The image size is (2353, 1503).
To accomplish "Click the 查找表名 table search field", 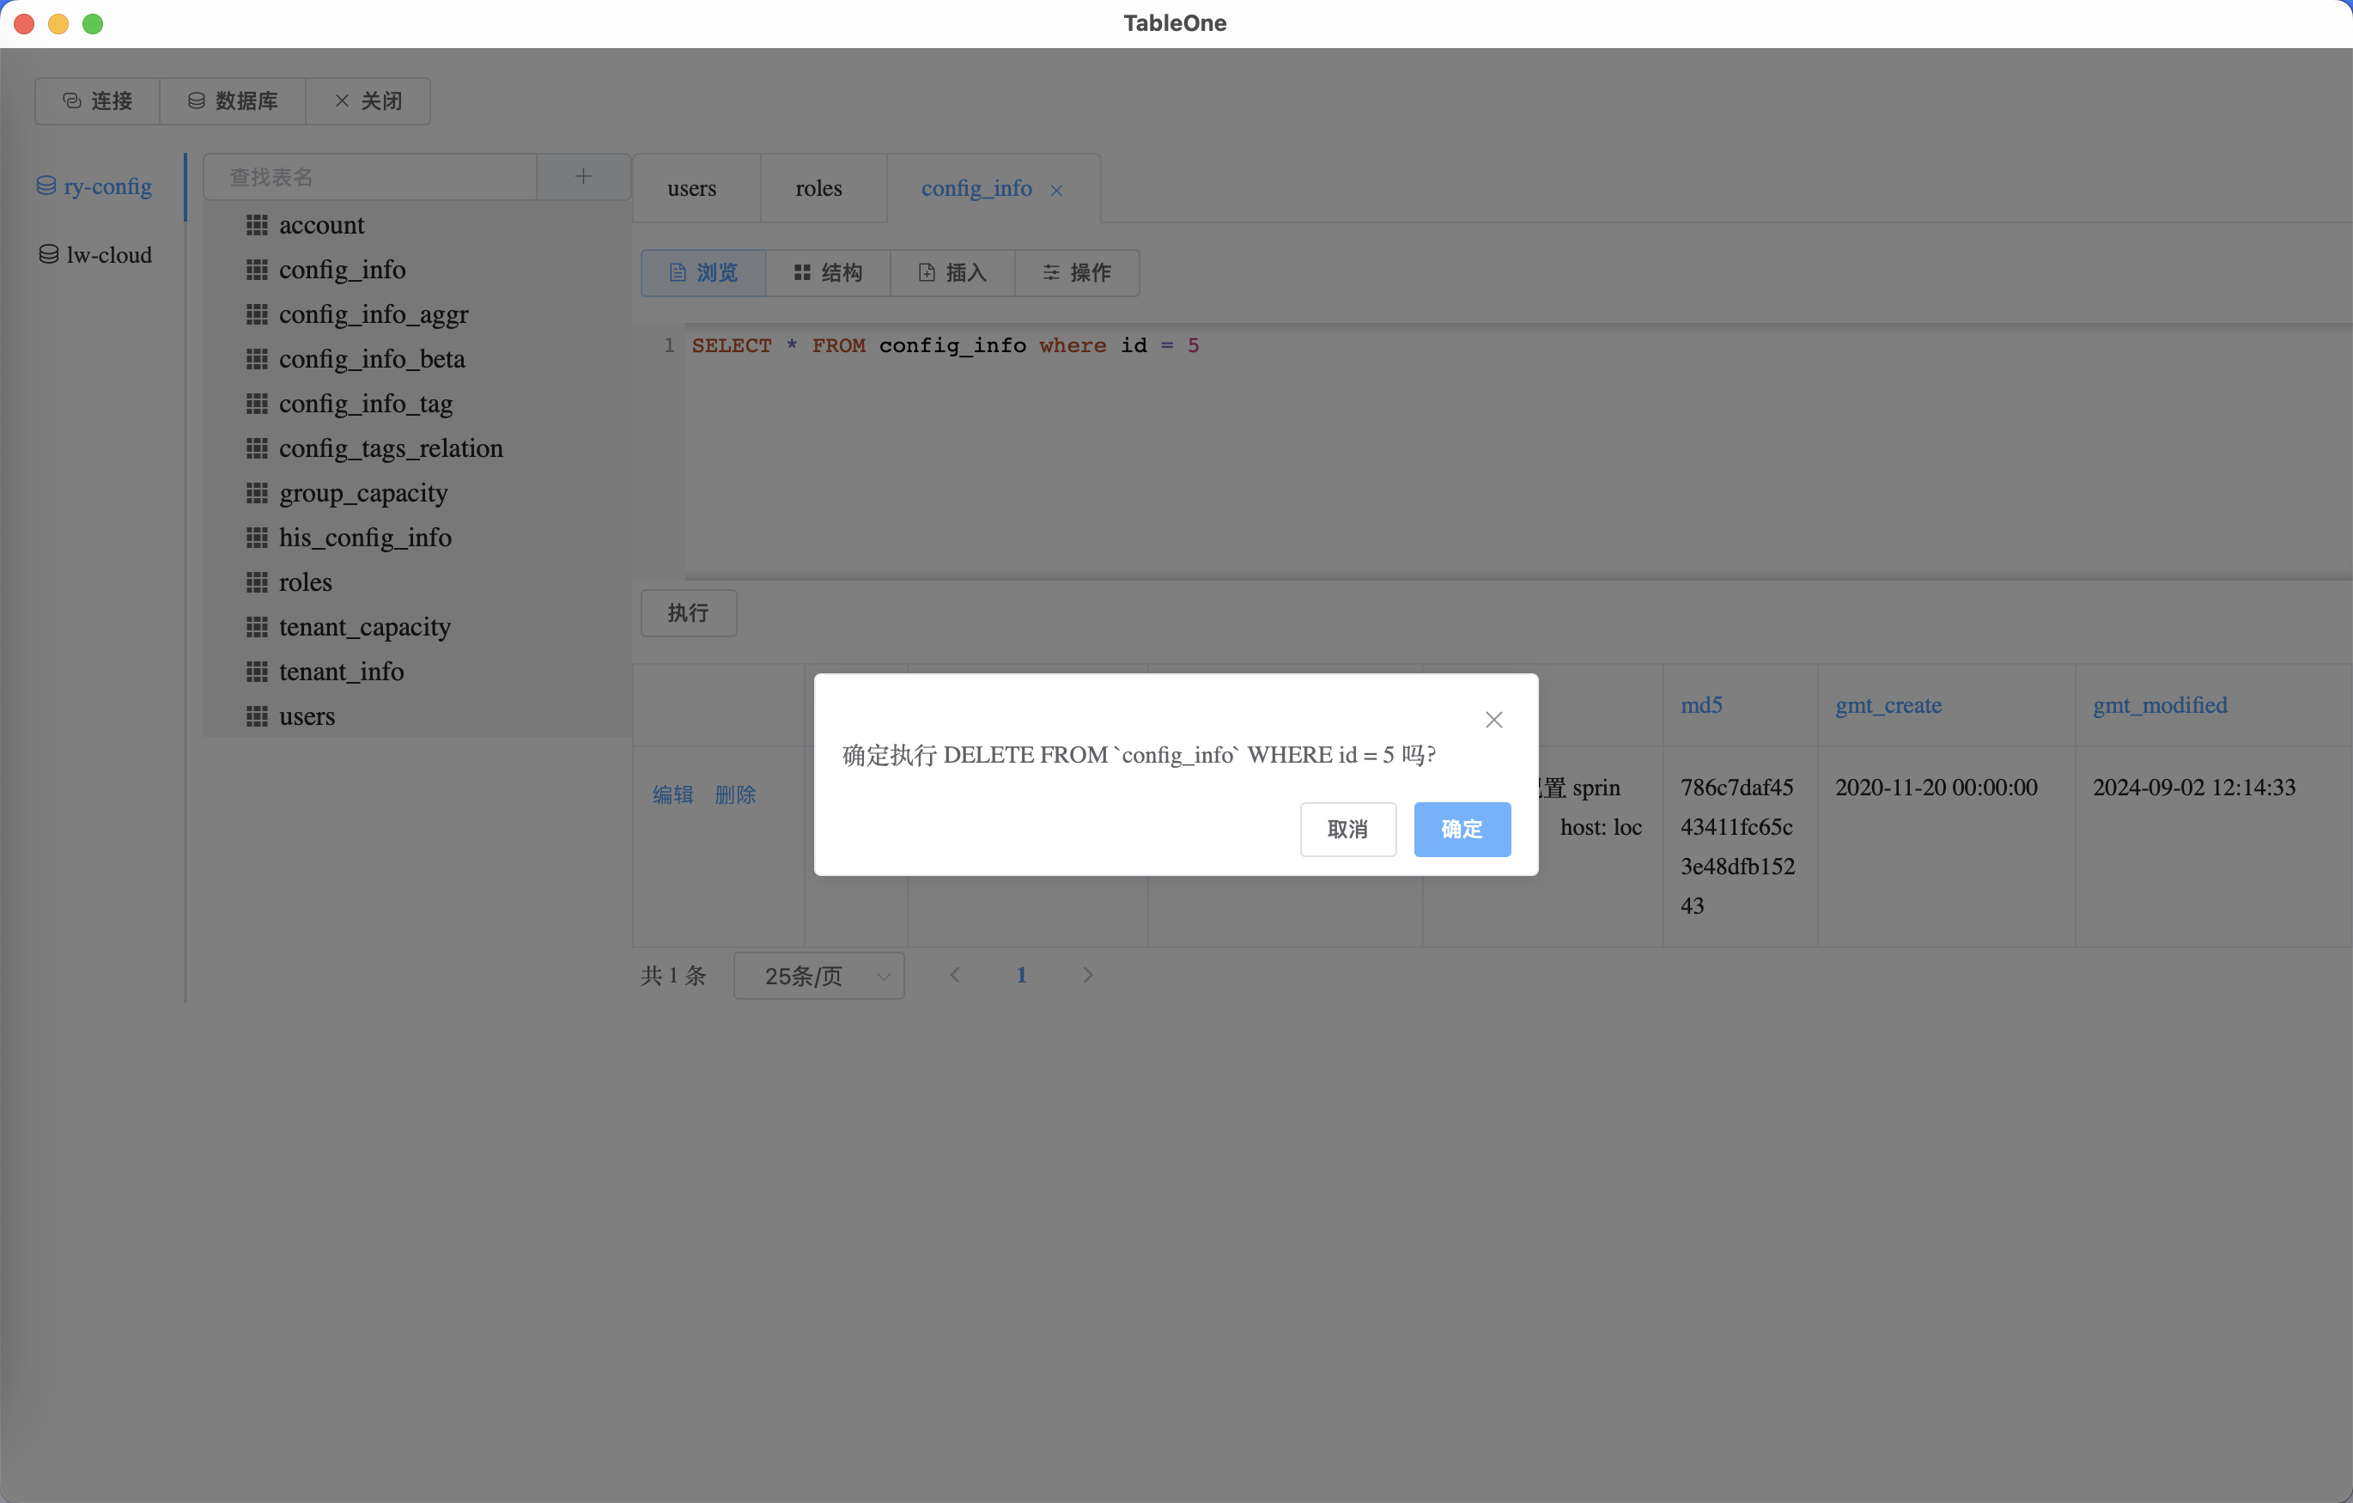I will point(371,177).
